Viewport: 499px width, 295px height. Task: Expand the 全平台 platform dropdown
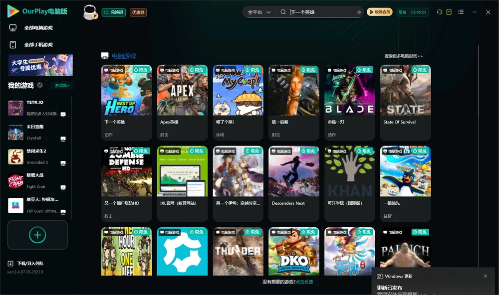pyautogui.click(x=259, y=12)
